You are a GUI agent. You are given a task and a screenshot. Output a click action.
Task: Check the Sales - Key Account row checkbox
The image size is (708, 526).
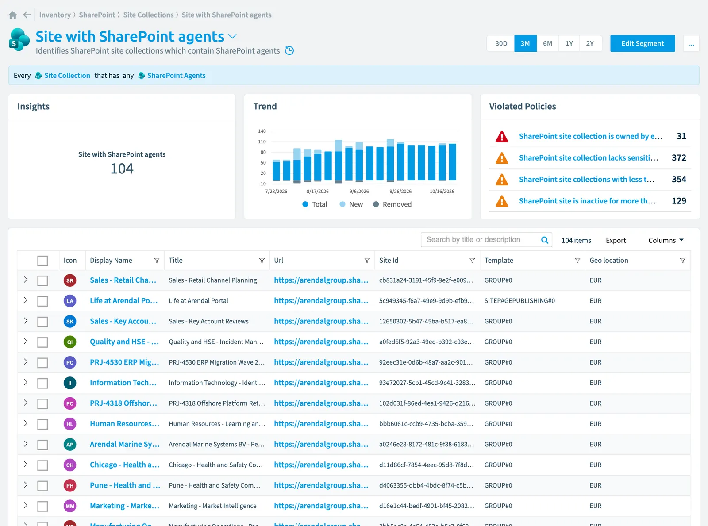[x=42, y=322]
